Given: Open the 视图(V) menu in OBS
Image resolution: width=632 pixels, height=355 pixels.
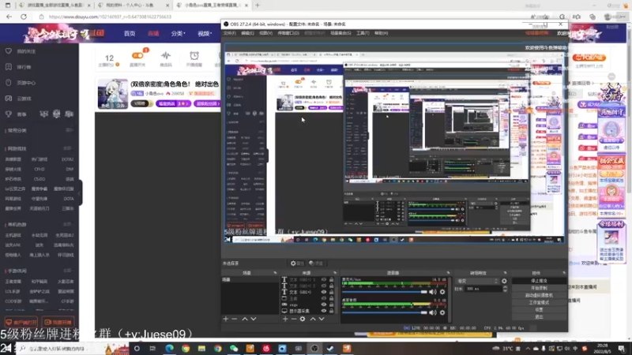Looking at the screenshot, I should pos(265,33).
